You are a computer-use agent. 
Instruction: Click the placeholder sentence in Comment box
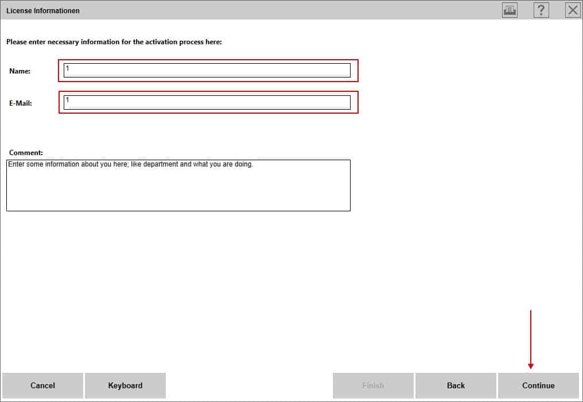click(130, 164)
